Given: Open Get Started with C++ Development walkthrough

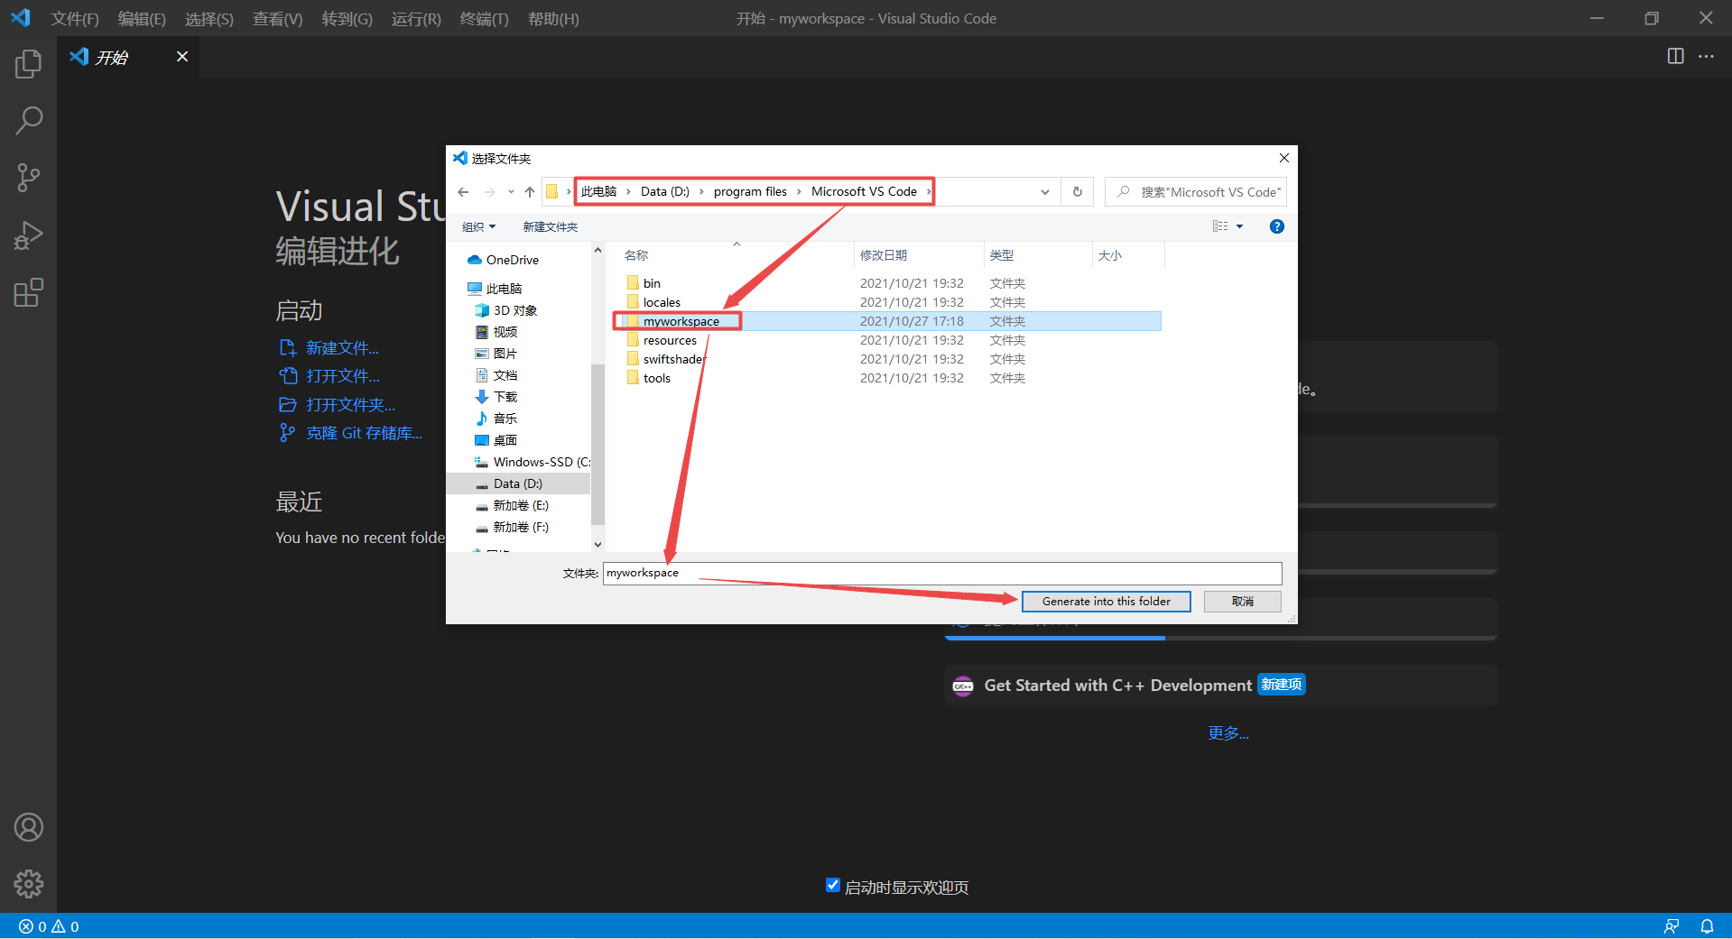Looking at the screenshot, I should pyautogui.click(x=1220, y=686).
